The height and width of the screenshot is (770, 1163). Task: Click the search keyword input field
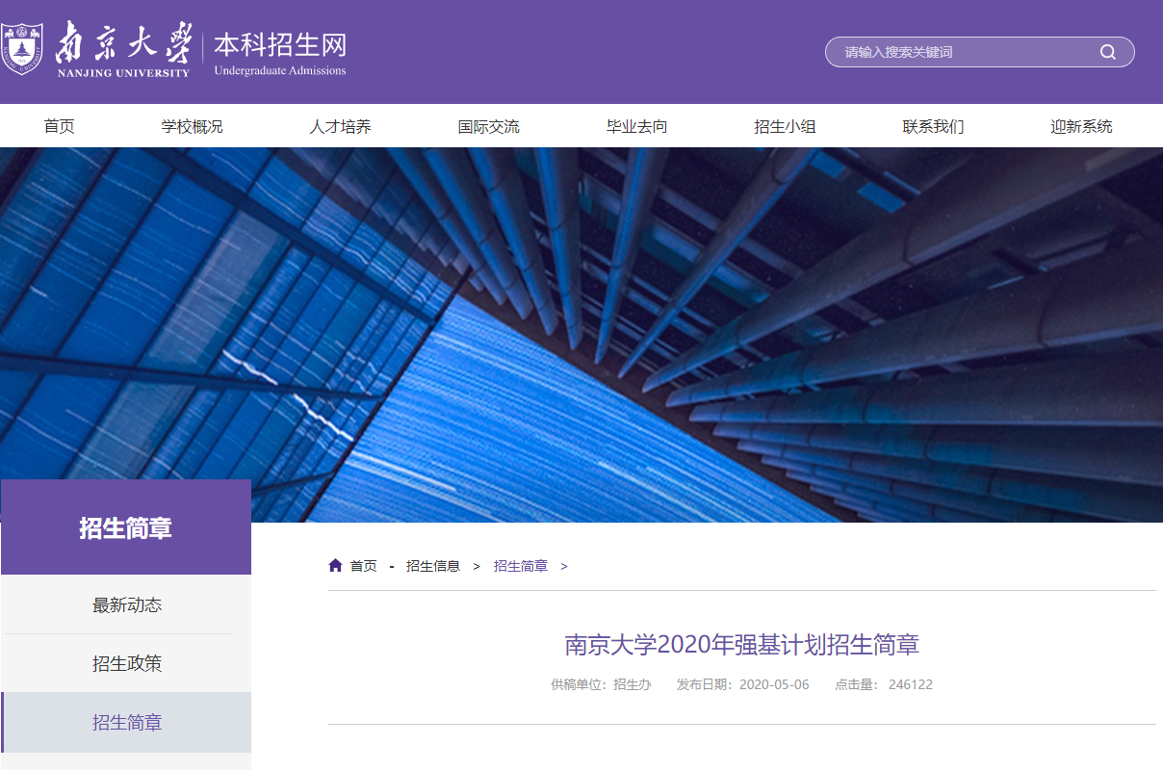[963, 52]
